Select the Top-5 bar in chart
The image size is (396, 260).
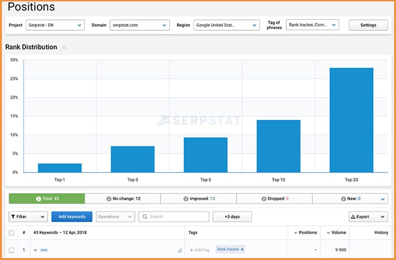pos(205,155)
